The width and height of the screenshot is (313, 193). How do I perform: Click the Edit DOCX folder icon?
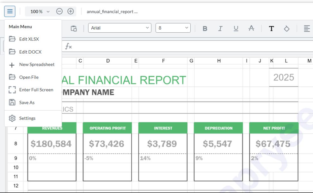pyautogui.click(x=12, y=52)
